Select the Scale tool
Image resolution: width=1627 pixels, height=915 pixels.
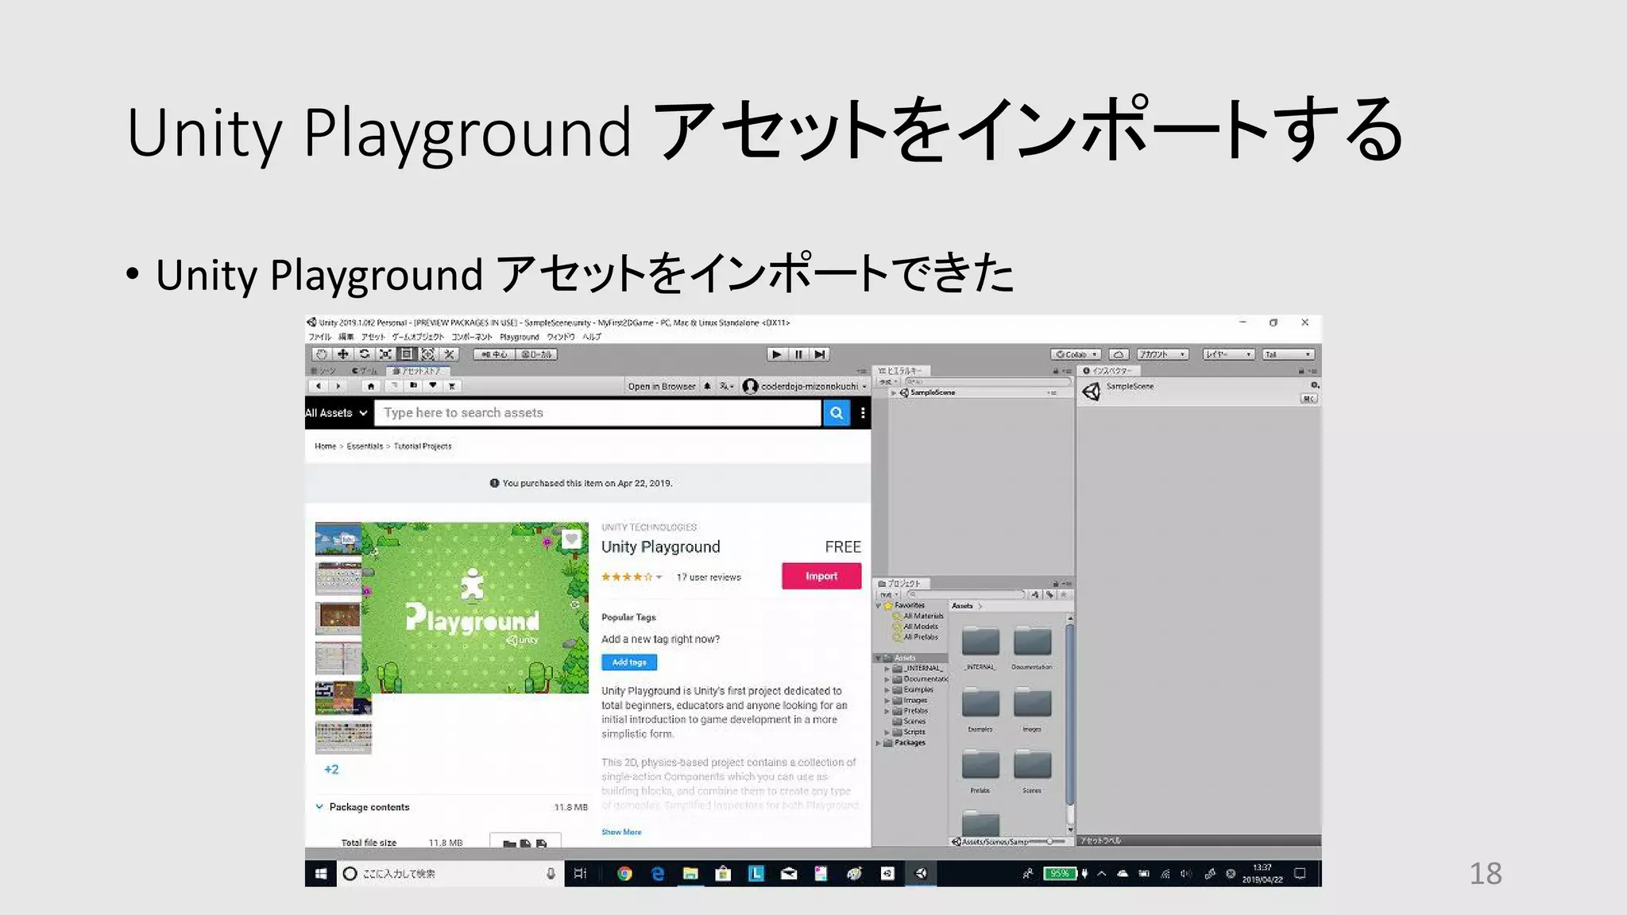[385, 354]
